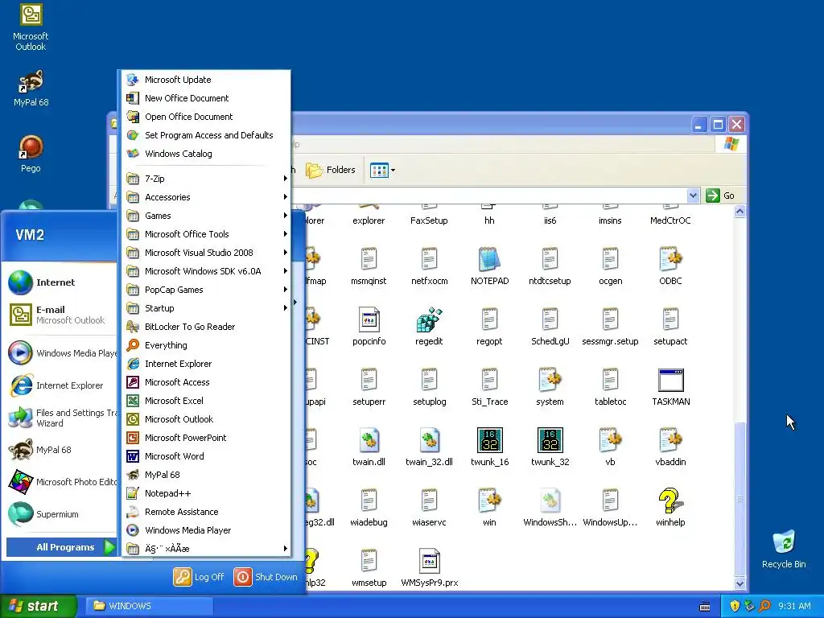Select the ODBC file icon
Screen dimensions: 824x618
670,266
